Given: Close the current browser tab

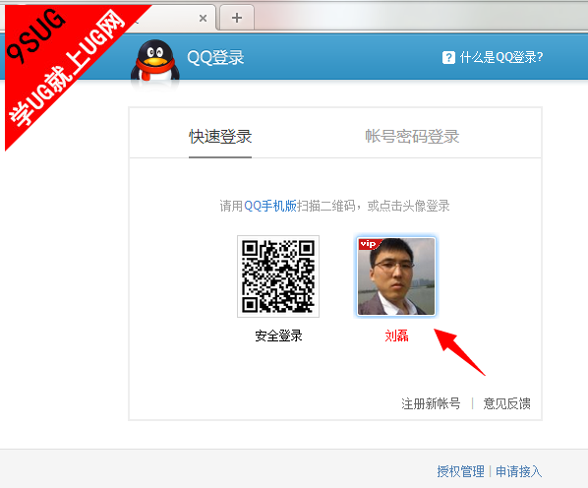Looking at the screenshot, I should click(x=203, y=18).
